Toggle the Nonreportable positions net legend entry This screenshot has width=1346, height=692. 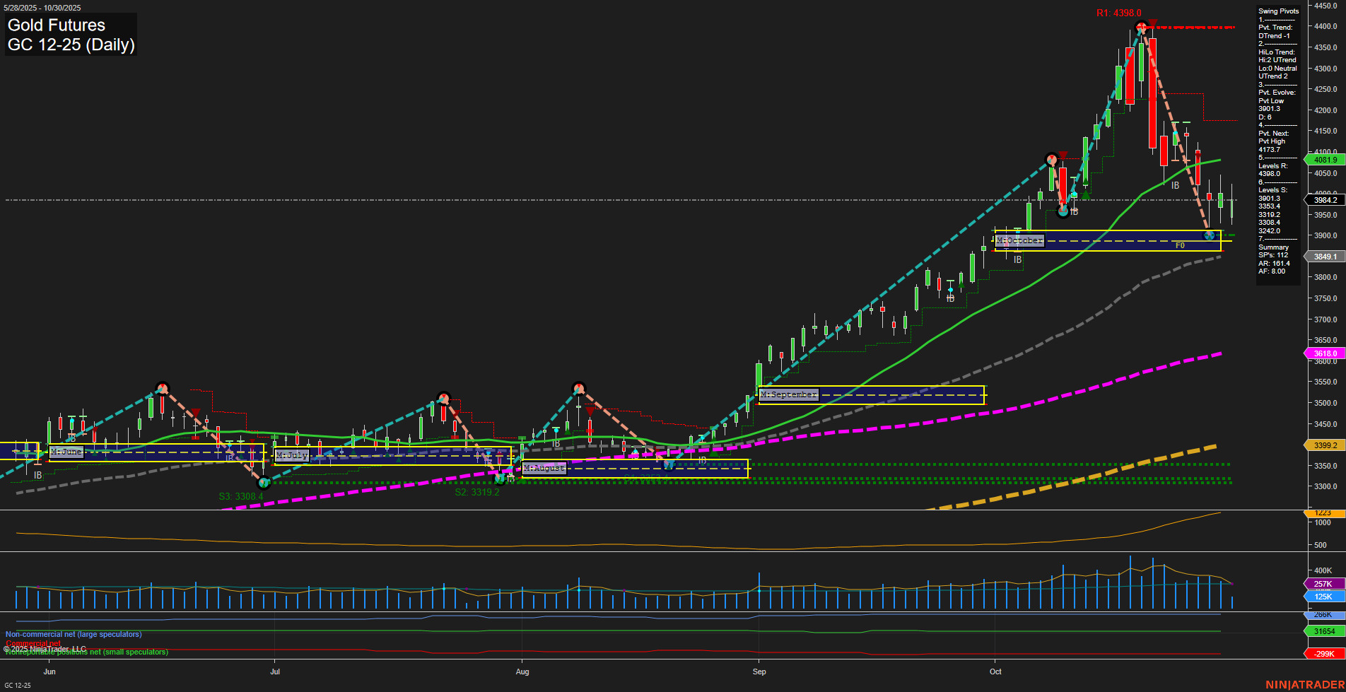pyautogui.click(x=86, y=652)
